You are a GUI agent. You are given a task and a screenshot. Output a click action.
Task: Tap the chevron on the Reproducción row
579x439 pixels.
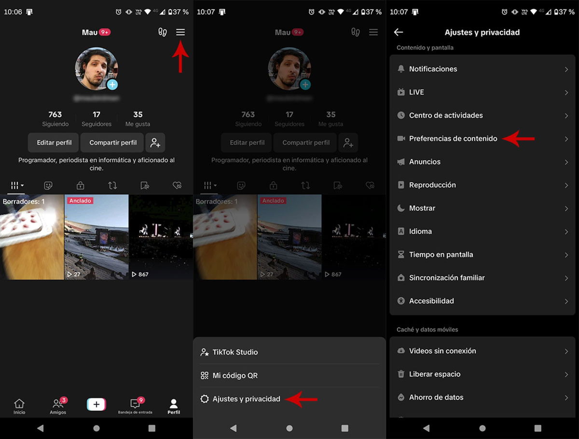point(566,185)
